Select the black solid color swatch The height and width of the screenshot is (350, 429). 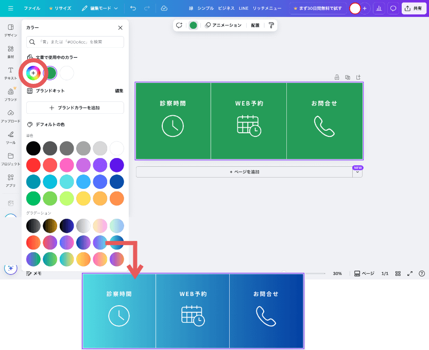(x=33, y=149)
